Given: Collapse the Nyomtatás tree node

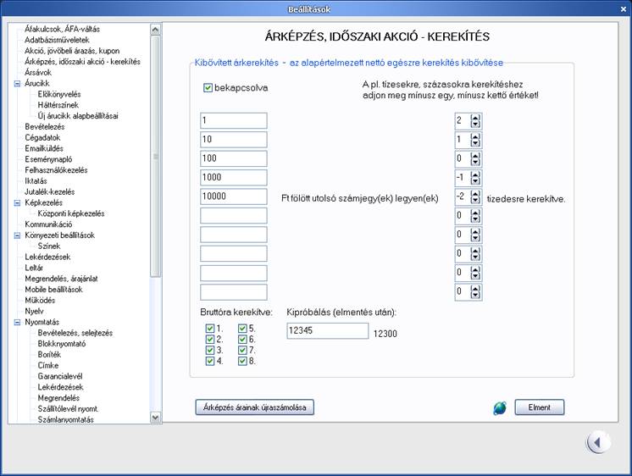Looking at the screenshot, I should [17, 322].
